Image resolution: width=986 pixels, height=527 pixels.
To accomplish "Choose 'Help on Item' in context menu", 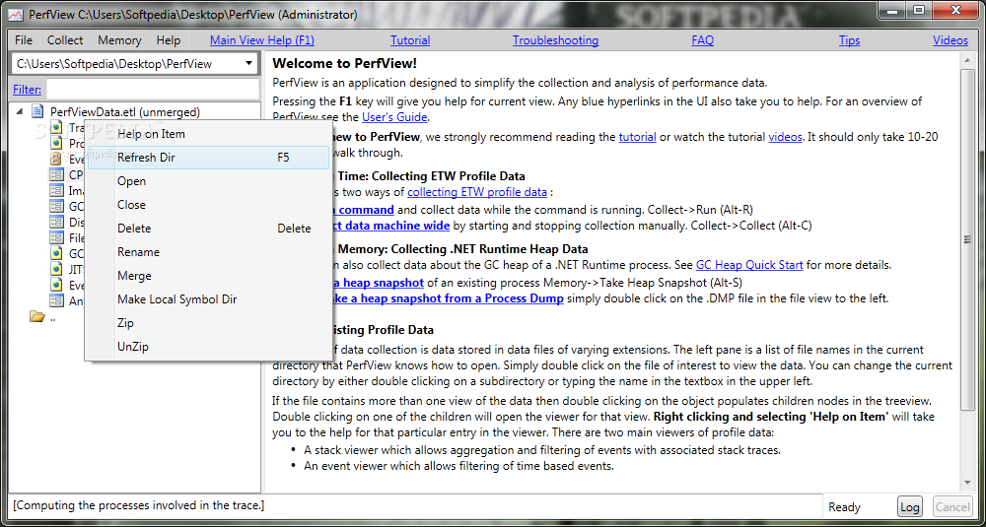I will (208, 134).
